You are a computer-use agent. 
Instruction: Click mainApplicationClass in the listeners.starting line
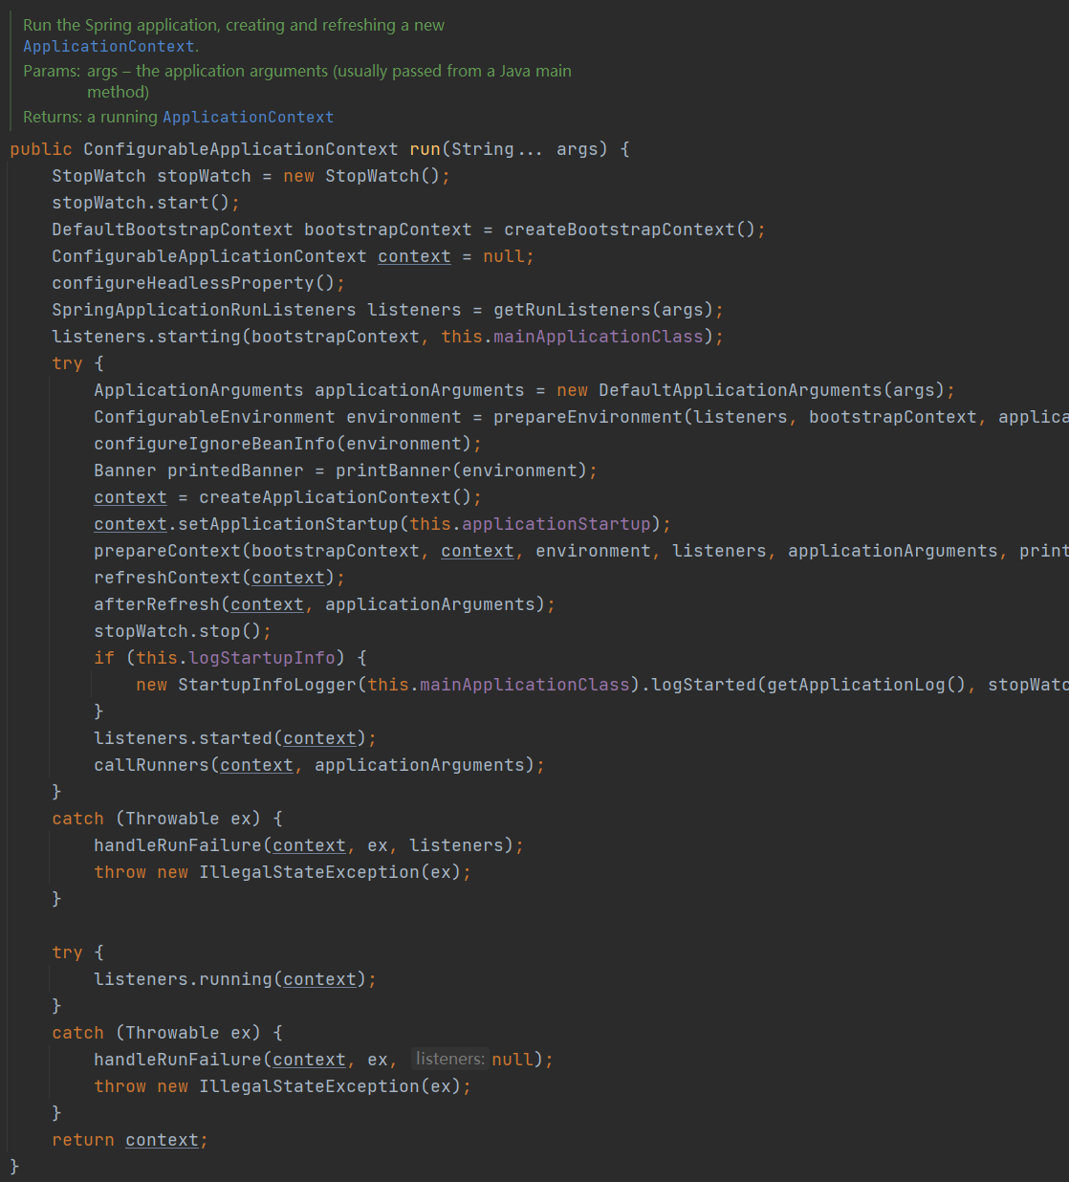tap(599, 337)
